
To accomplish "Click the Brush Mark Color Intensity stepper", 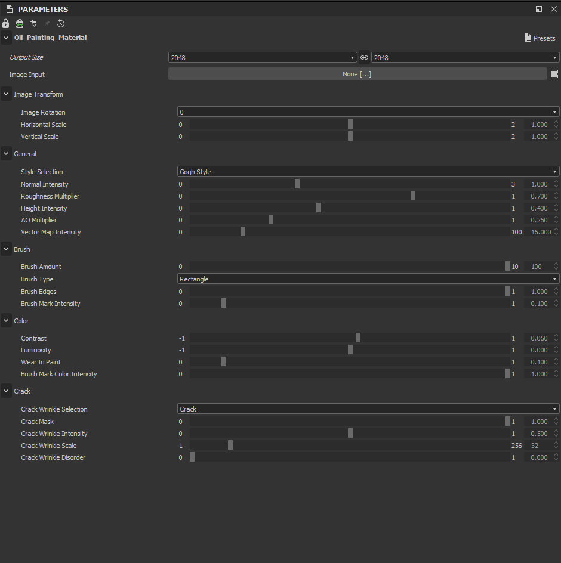I will click(x=556, y=373).
